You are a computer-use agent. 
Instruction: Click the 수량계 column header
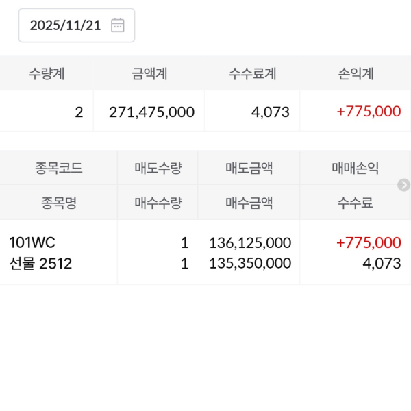coord(47,73)
